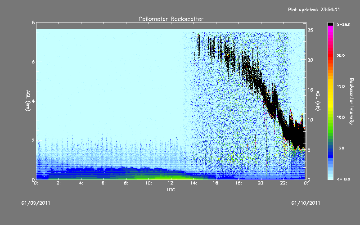Screen dimensions: 360x225
Task: Click the '2' km tick label on left axis
Action: pos(33,140)
